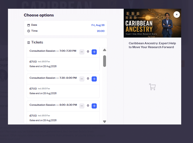This screenshot has width=193, height=143.
Task: Click the quantity 0 of 7:00–7:30 PM session
Action: click(x=88, y=52)
